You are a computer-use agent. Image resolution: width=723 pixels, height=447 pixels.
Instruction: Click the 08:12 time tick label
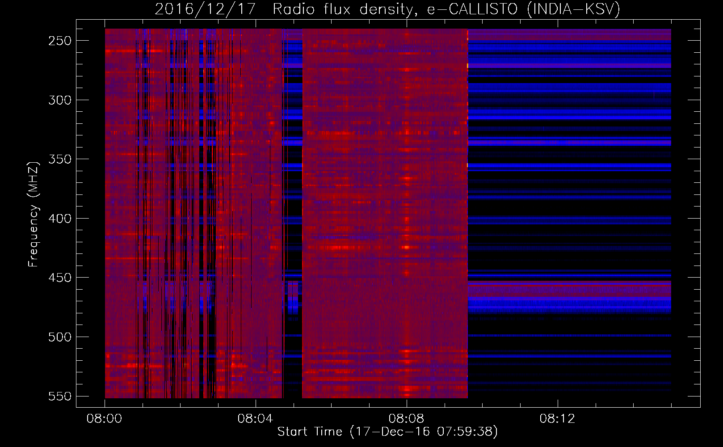pos(558,419)
